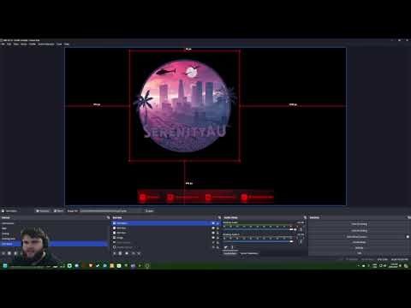The height and width of the screenshot is (308, 411).
Task: Click Exit in the Controls dock
Action: point(359,253)
